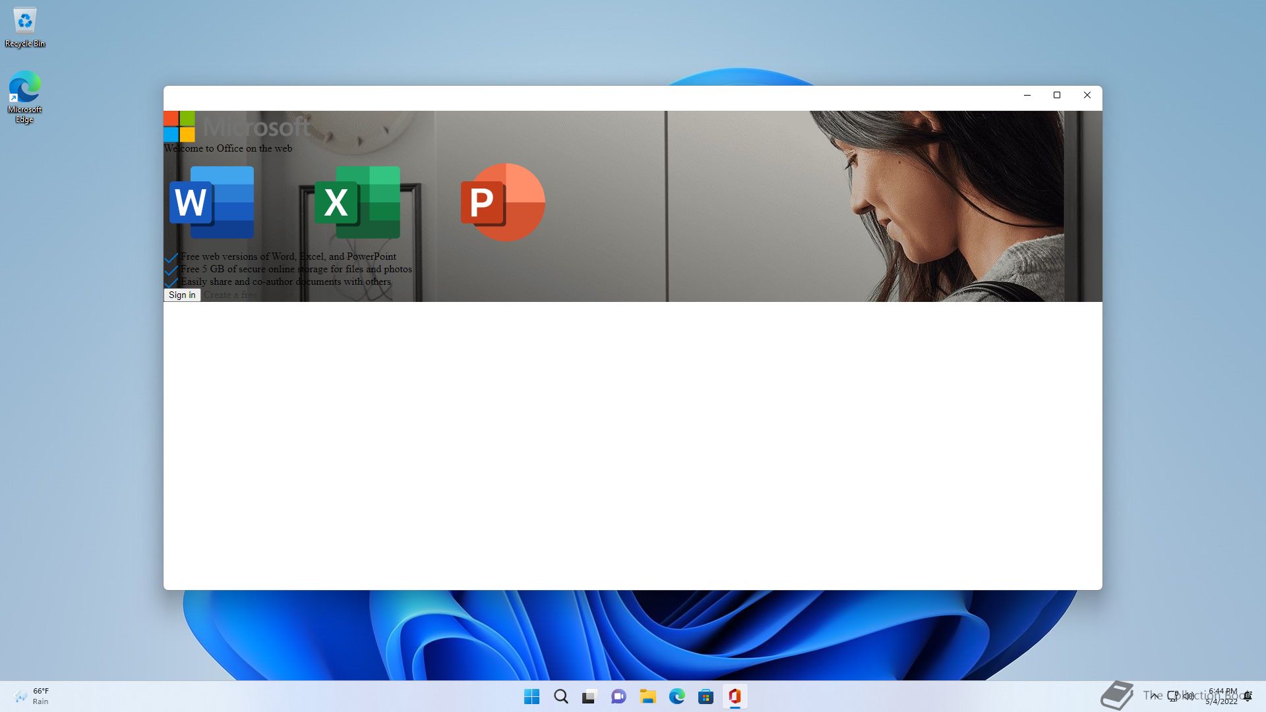
Task: Close the Office window
Action: click(1087, 96)
